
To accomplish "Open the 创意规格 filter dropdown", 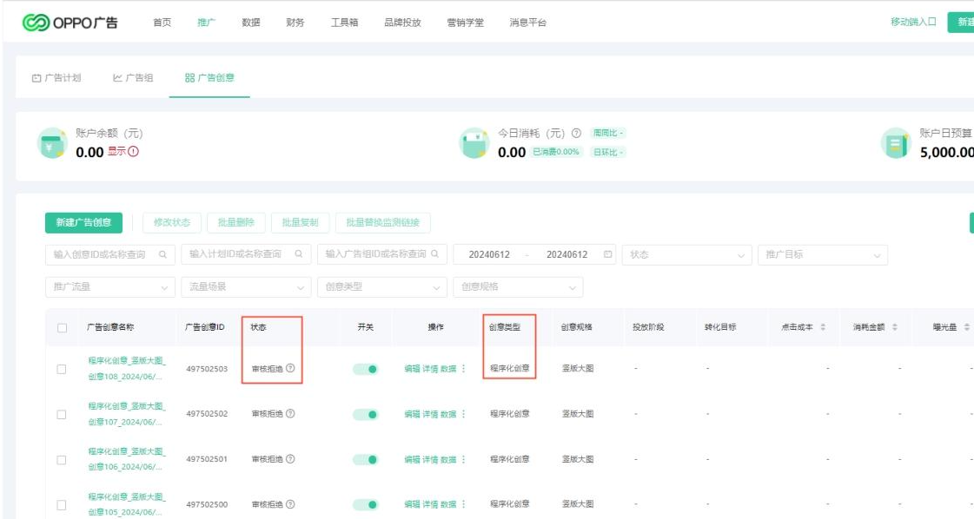I will coord(518,286).
